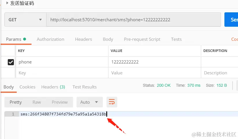Open the request Headers tab

click(83, 39)
